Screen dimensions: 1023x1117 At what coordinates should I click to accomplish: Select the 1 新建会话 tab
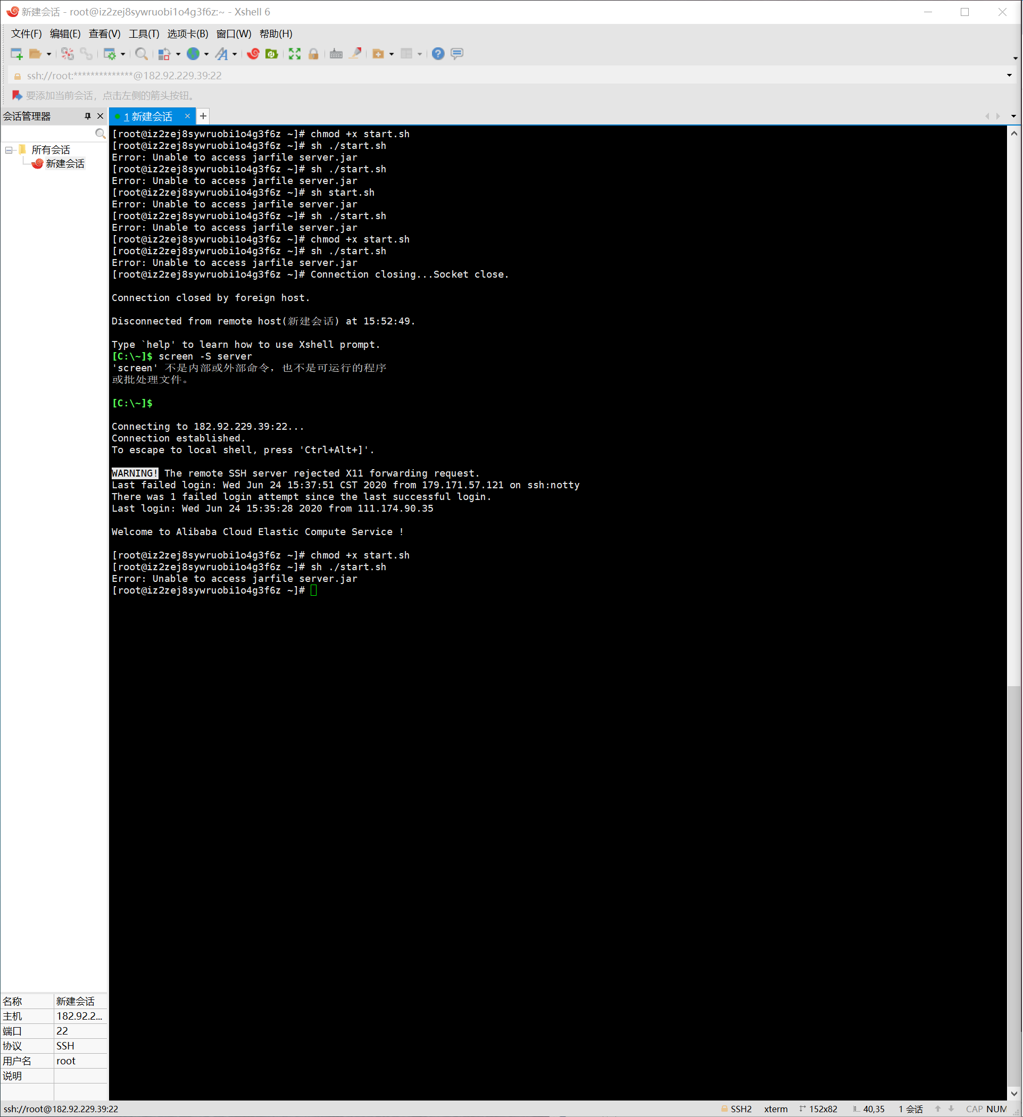(148, 116)
